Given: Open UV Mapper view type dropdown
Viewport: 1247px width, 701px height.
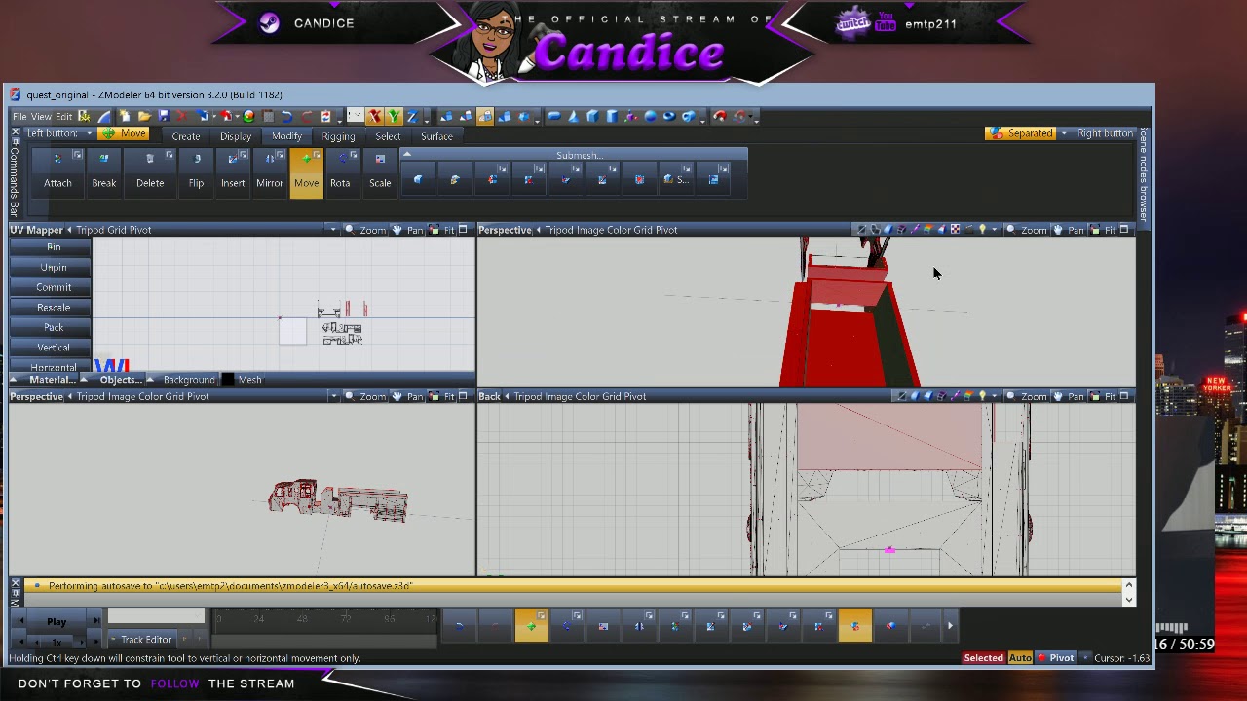Looking at the screenshot, I should [69, 230].
